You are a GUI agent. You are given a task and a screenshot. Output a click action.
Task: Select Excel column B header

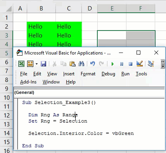(x=41, y=8)
